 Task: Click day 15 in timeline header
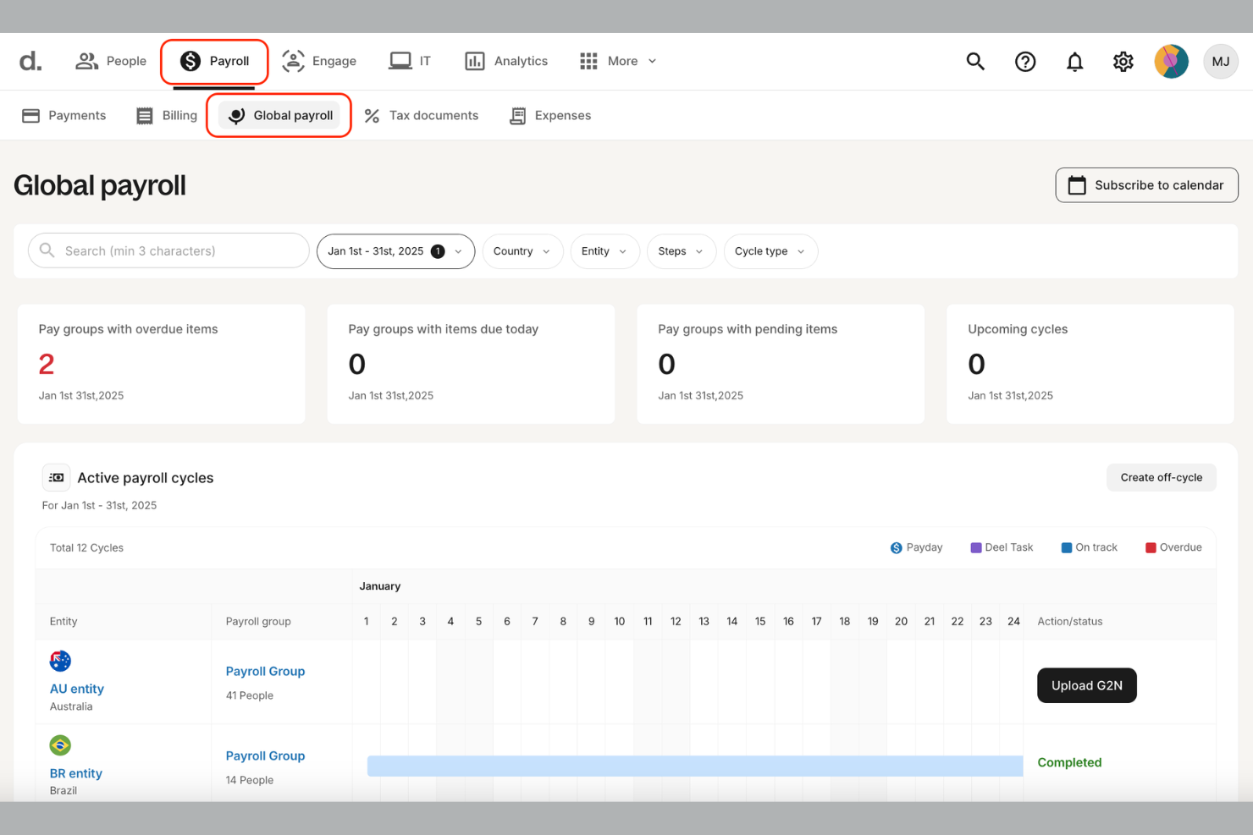760,621
